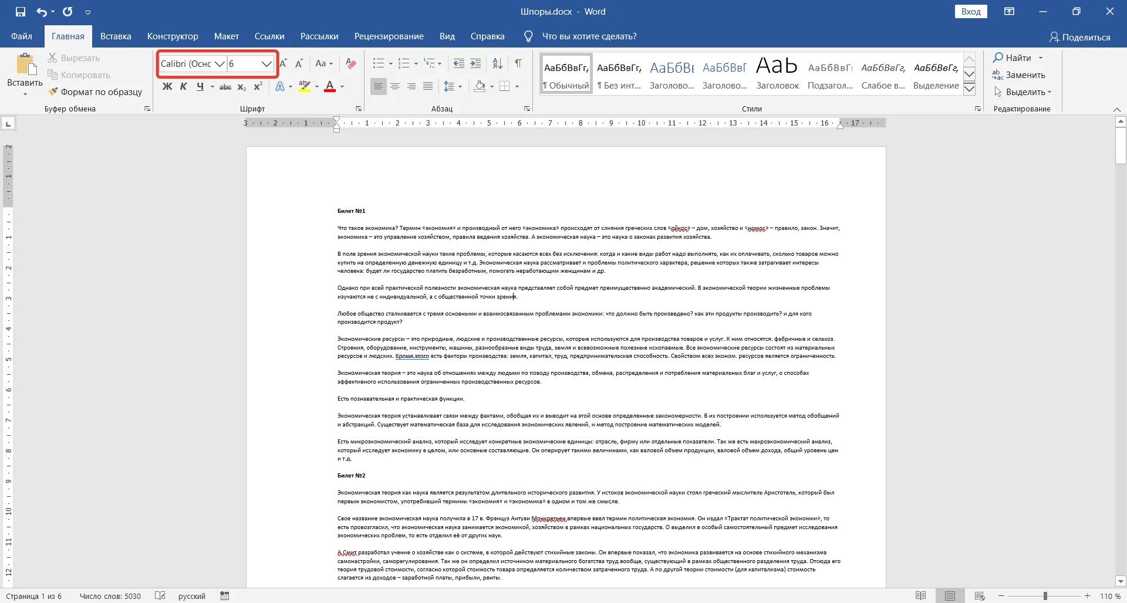
Task: Justify the paragraph text
Action: [x=428, y=87]
